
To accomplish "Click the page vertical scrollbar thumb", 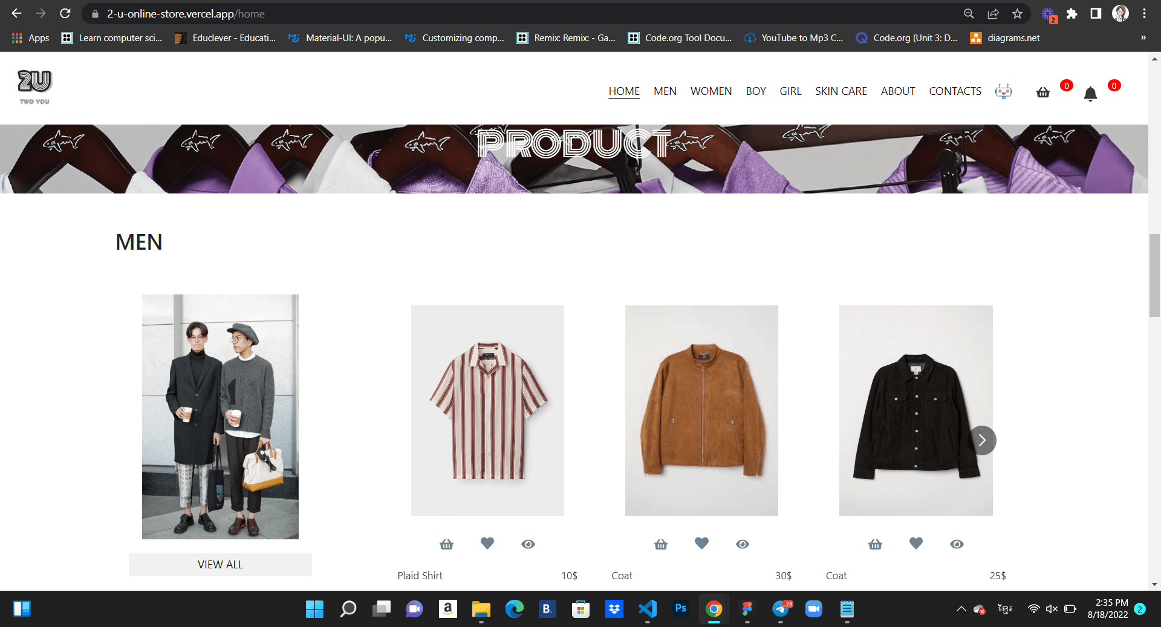I will click(x=1154, y=275).
